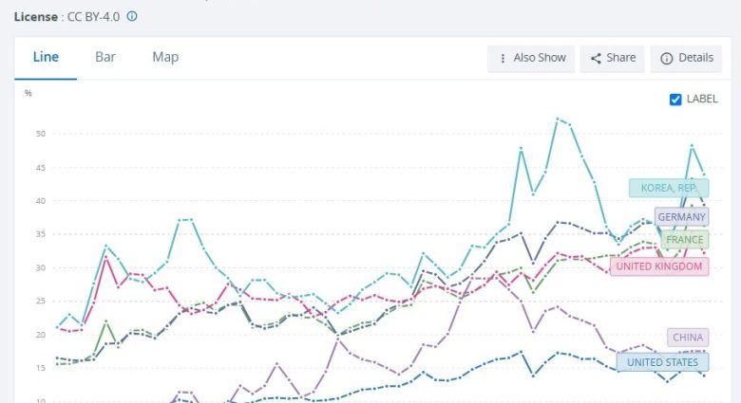The width and height of the screenshot is (741, 403).
Task: Click the info icon beside CC BY-4.0
Action: (x=132, y=16)
